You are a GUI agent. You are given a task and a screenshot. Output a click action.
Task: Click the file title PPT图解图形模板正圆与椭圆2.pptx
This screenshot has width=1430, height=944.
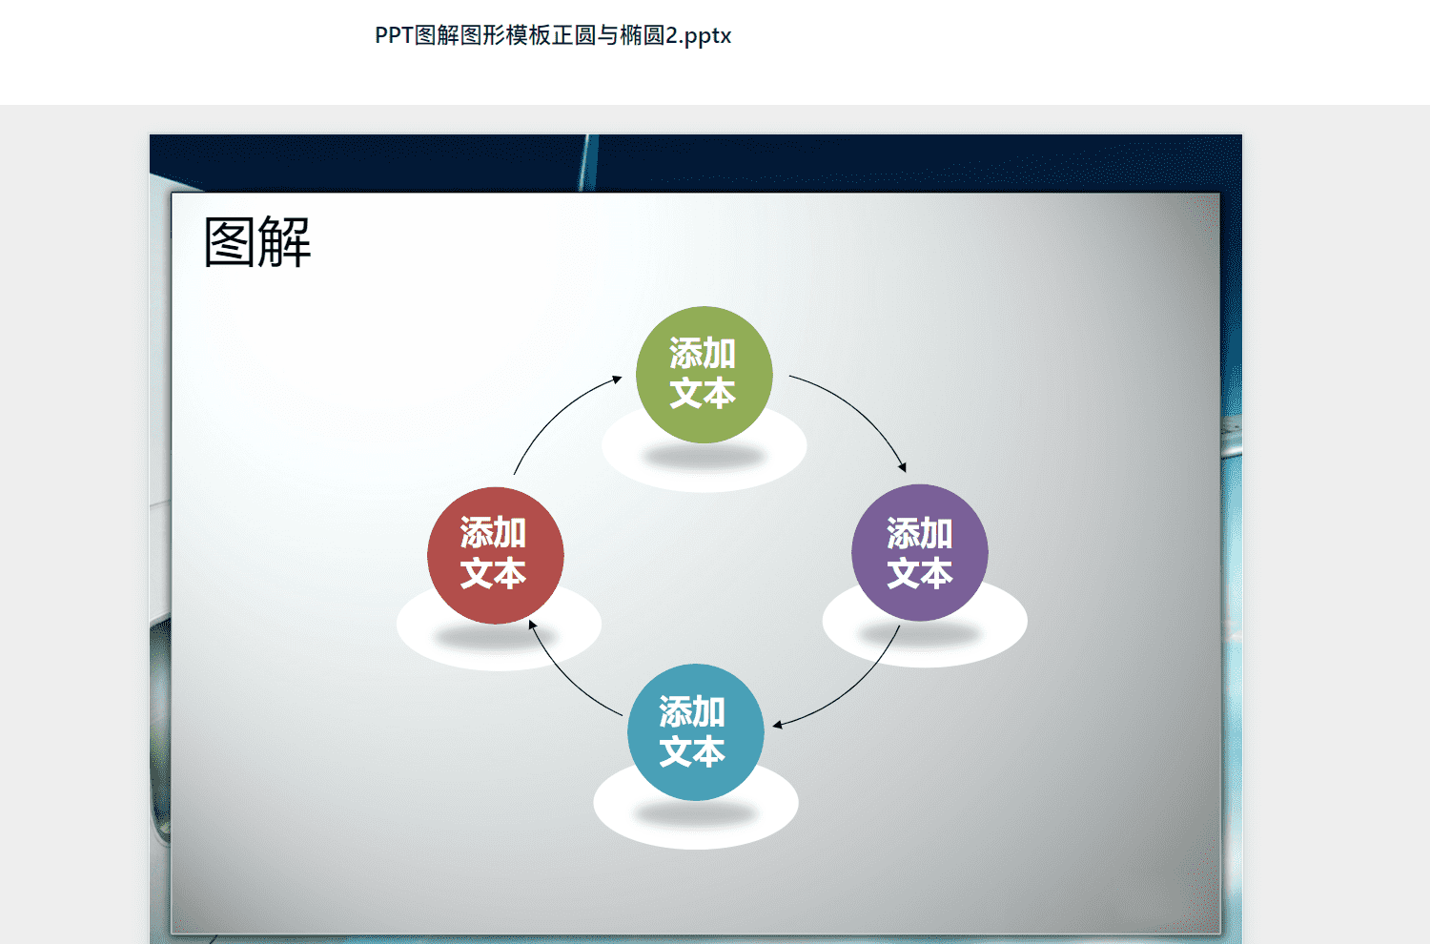553,35
